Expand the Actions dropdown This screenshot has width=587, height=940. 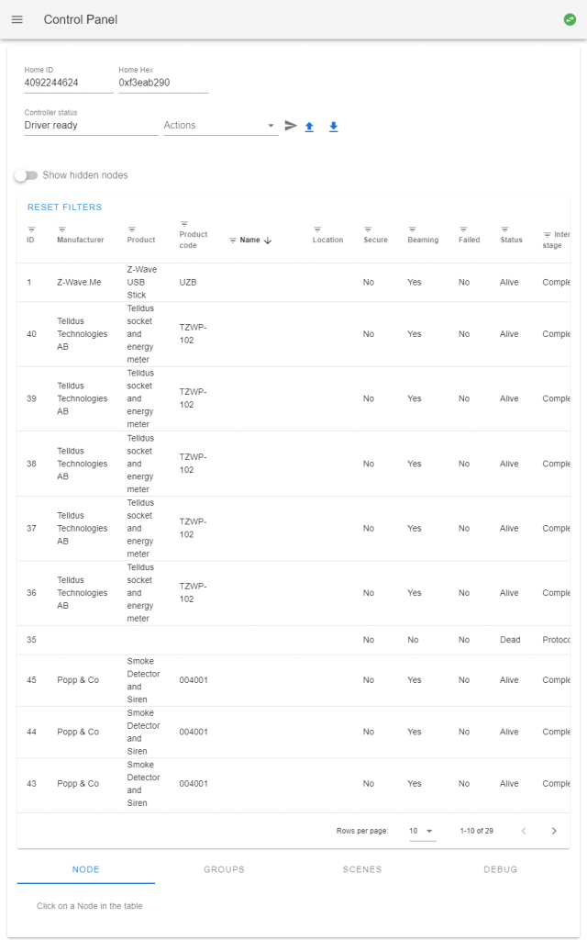220,125
